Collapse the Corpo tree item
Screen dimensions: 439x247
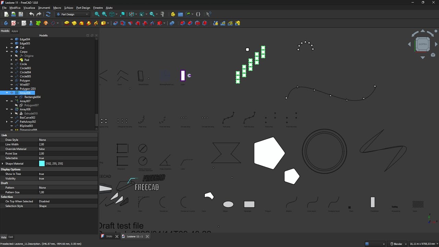[7, 52]
